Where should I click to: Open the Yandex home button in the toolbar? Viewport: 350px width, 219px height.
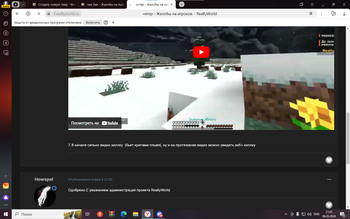click(x=28, y=14)
